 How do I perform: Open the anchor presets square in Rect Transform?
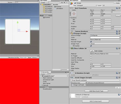(x=74, y=14)
